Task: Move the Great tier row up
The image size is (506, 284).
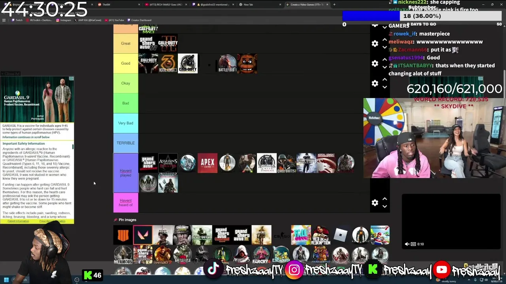Action: coord(385,40)
